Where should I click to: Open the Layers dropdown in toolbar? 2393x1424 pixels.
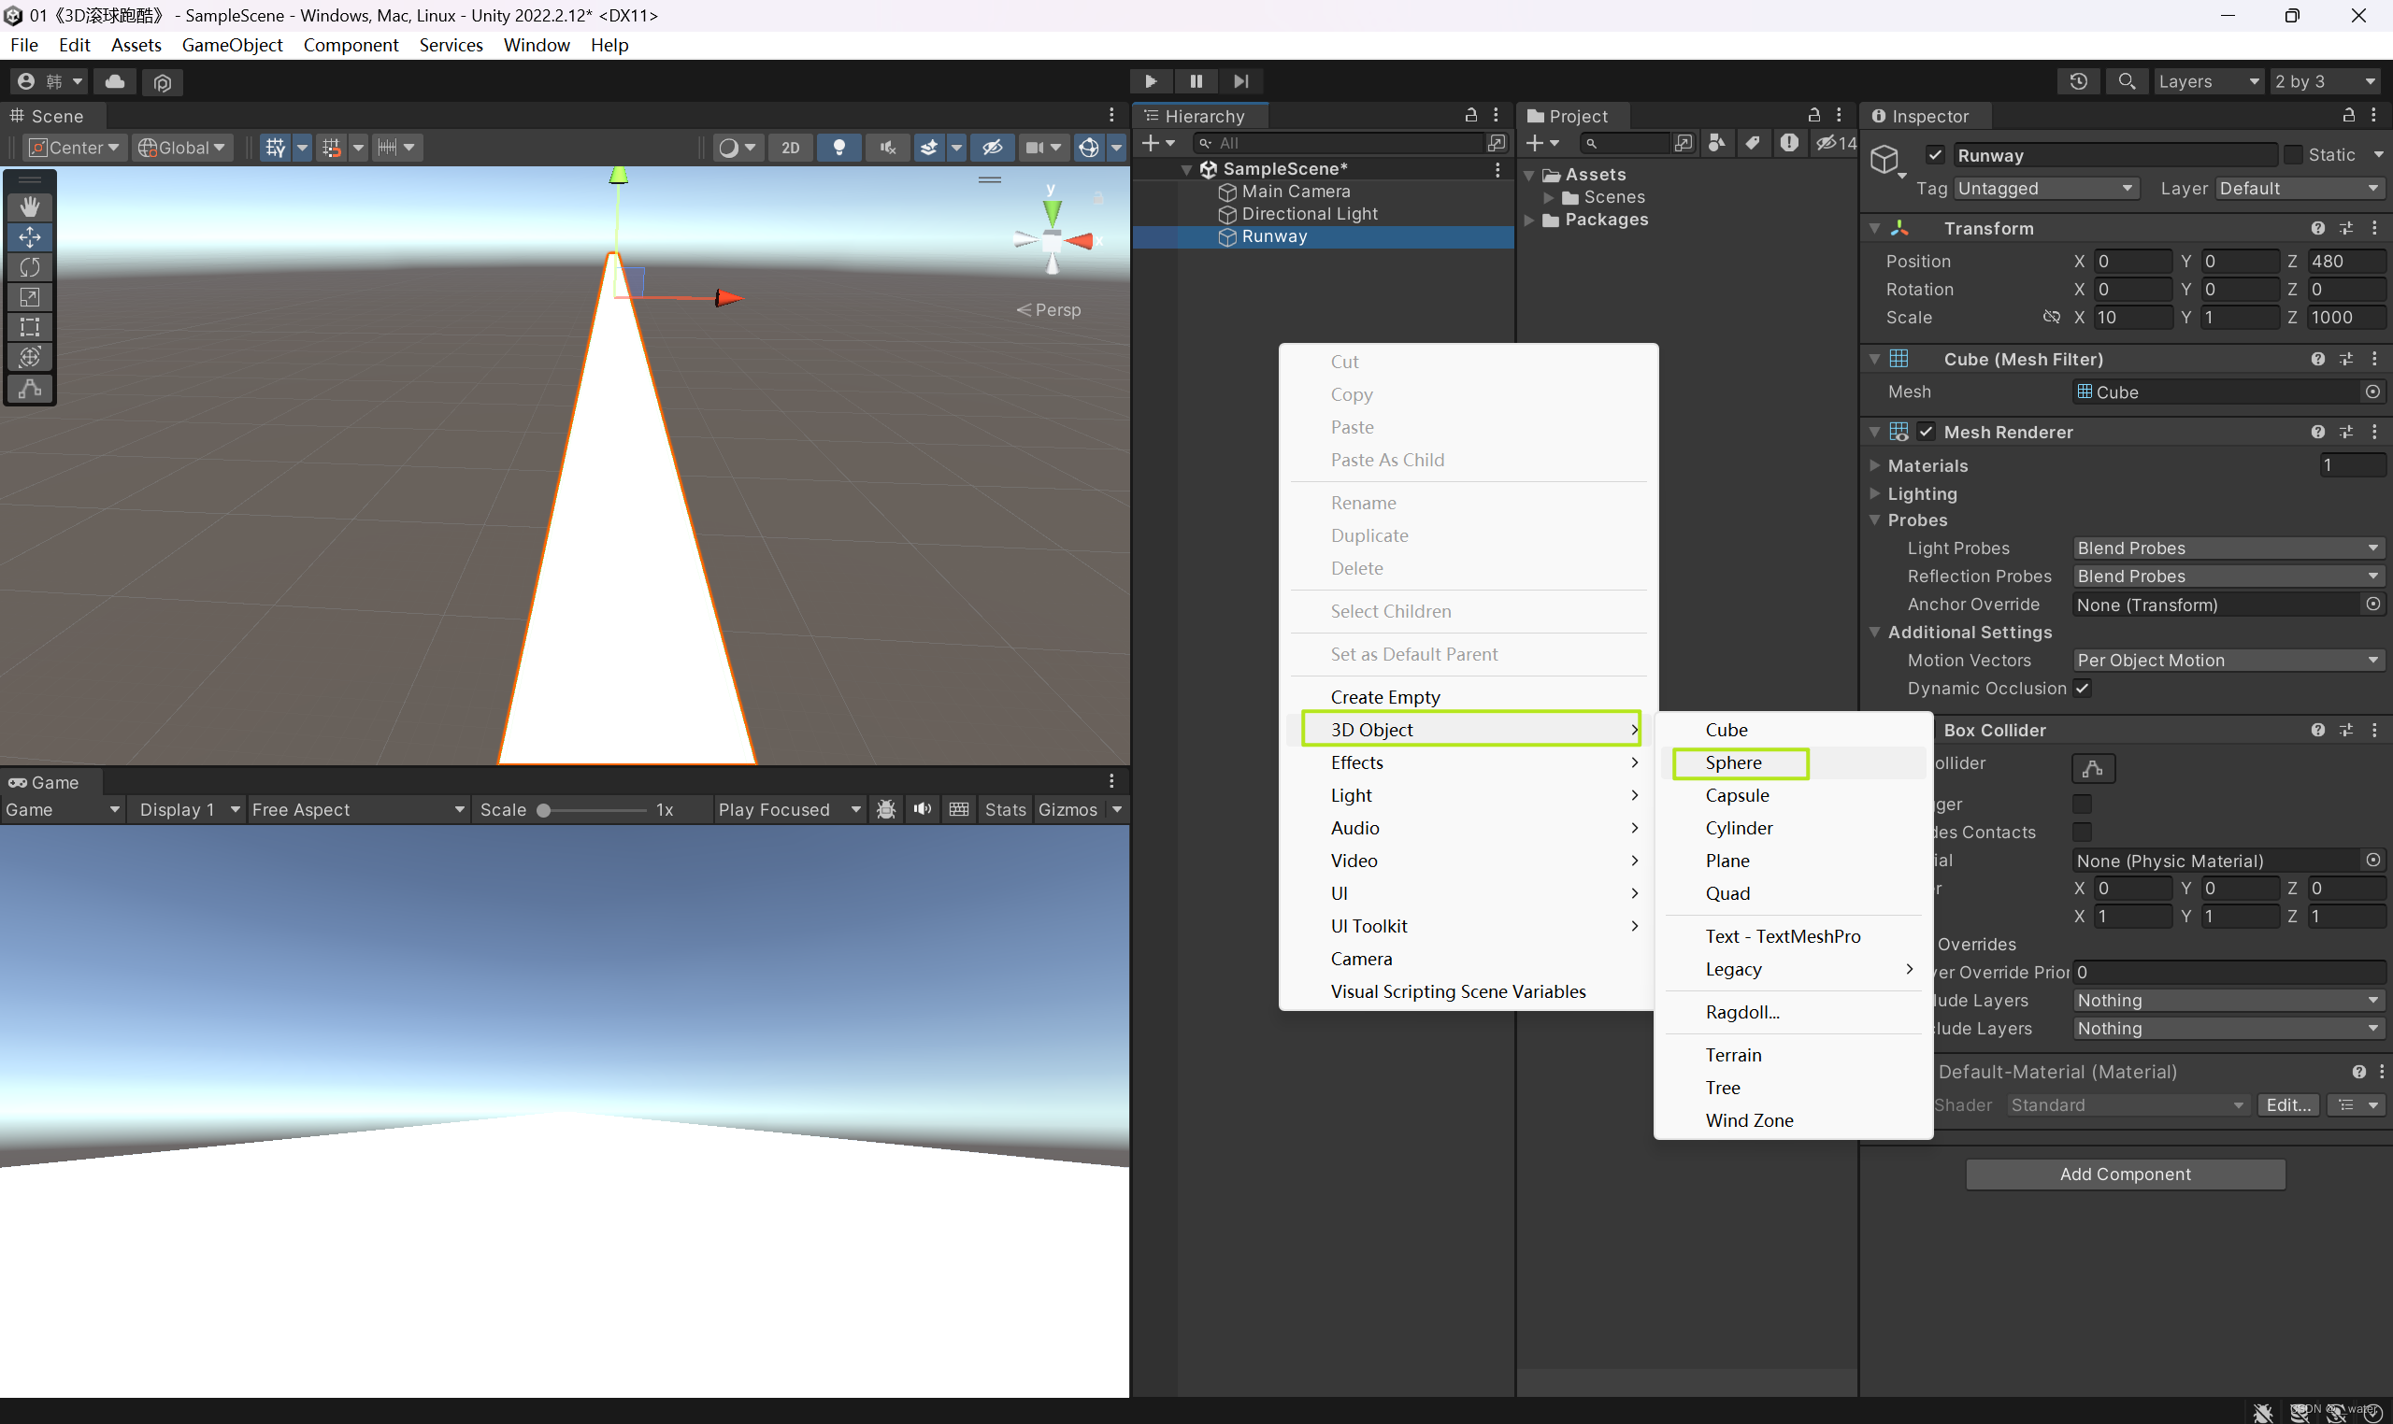coord(2207,81)
